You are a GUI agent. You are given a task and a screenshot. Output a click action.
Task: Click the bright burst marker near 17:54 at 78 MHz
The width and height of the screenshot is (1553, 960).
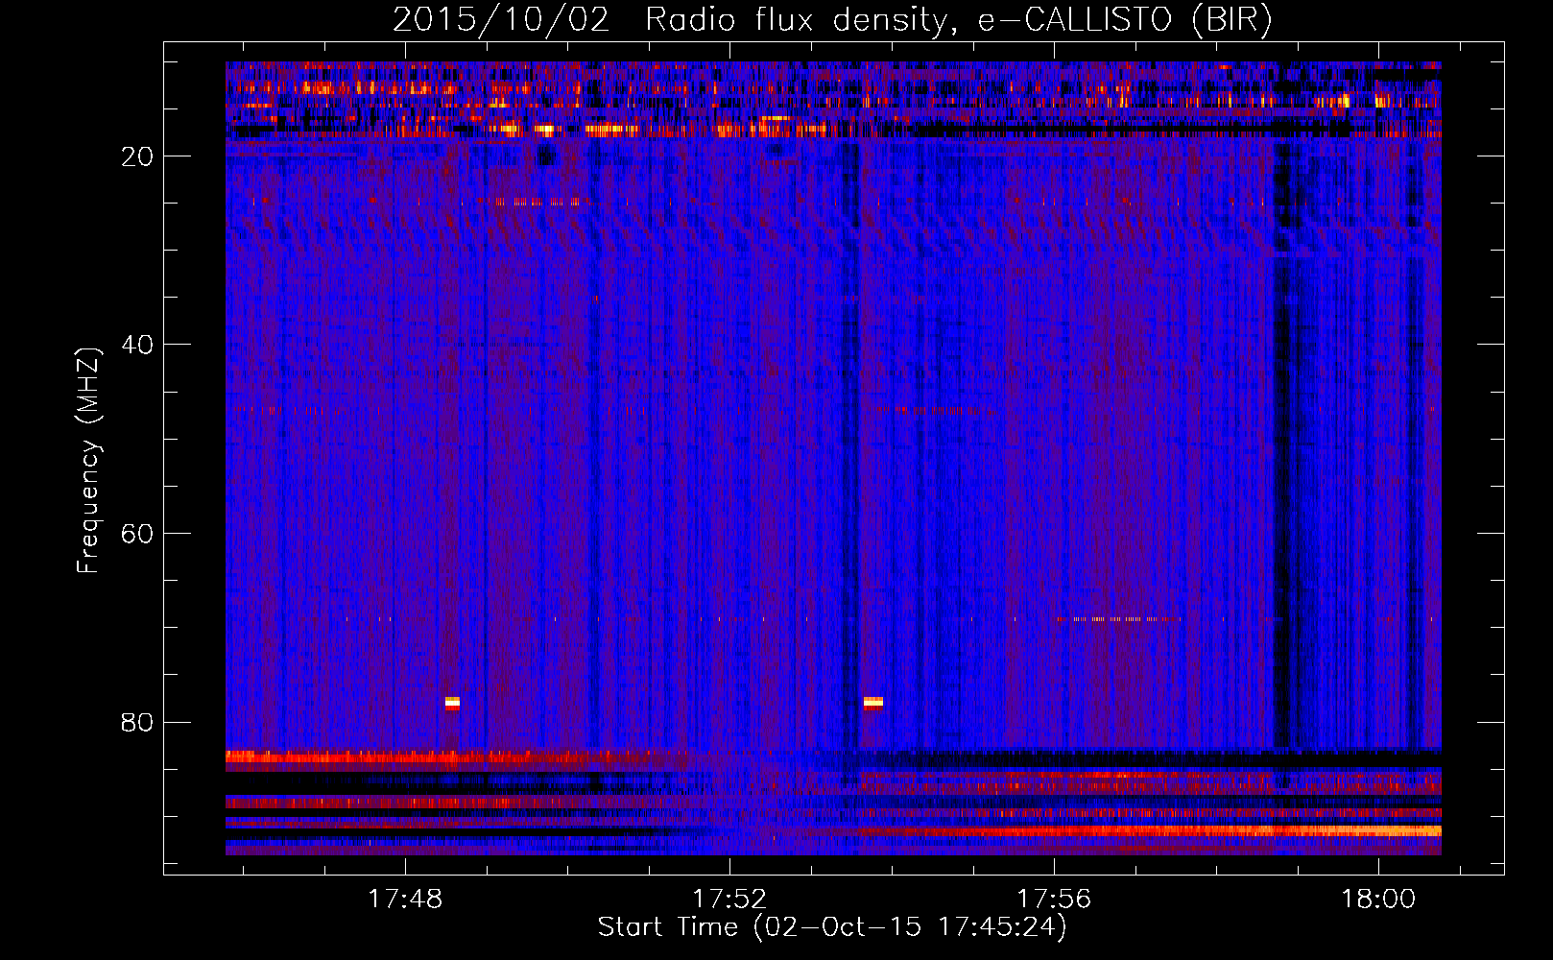pyautogui.click(x=872, y=704)
